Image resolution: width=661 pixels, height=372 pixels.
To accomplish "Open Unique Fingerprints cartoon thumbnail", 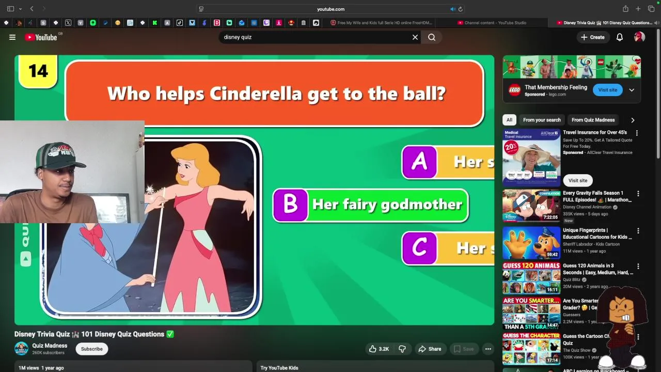I will coord(531,242).
